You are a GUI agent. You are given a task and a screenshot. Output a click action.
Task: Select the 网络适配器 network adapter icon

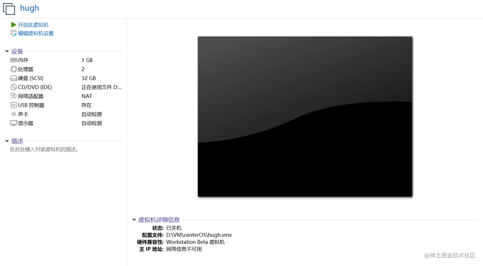point(13,96)
